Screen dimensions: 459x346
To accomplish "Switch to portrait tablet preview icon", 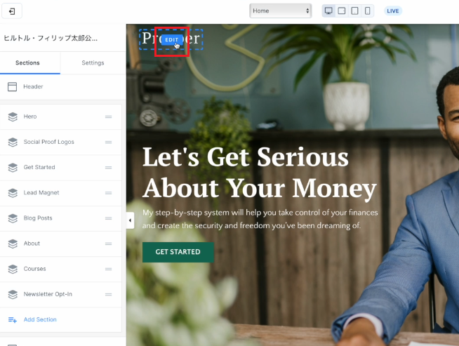I will coord(354,11).
